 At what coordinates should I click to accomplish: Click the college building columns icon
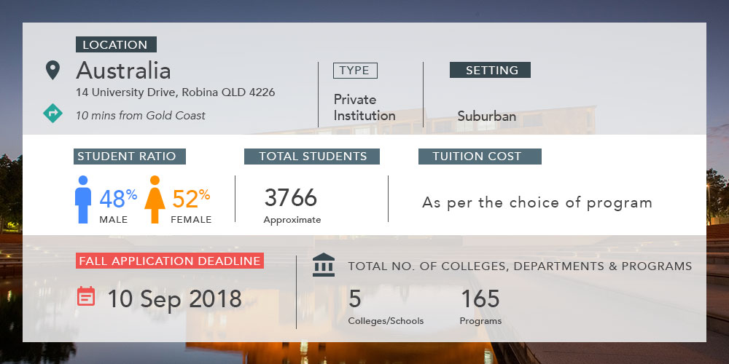pyautogui.click(x=324, y=265)
